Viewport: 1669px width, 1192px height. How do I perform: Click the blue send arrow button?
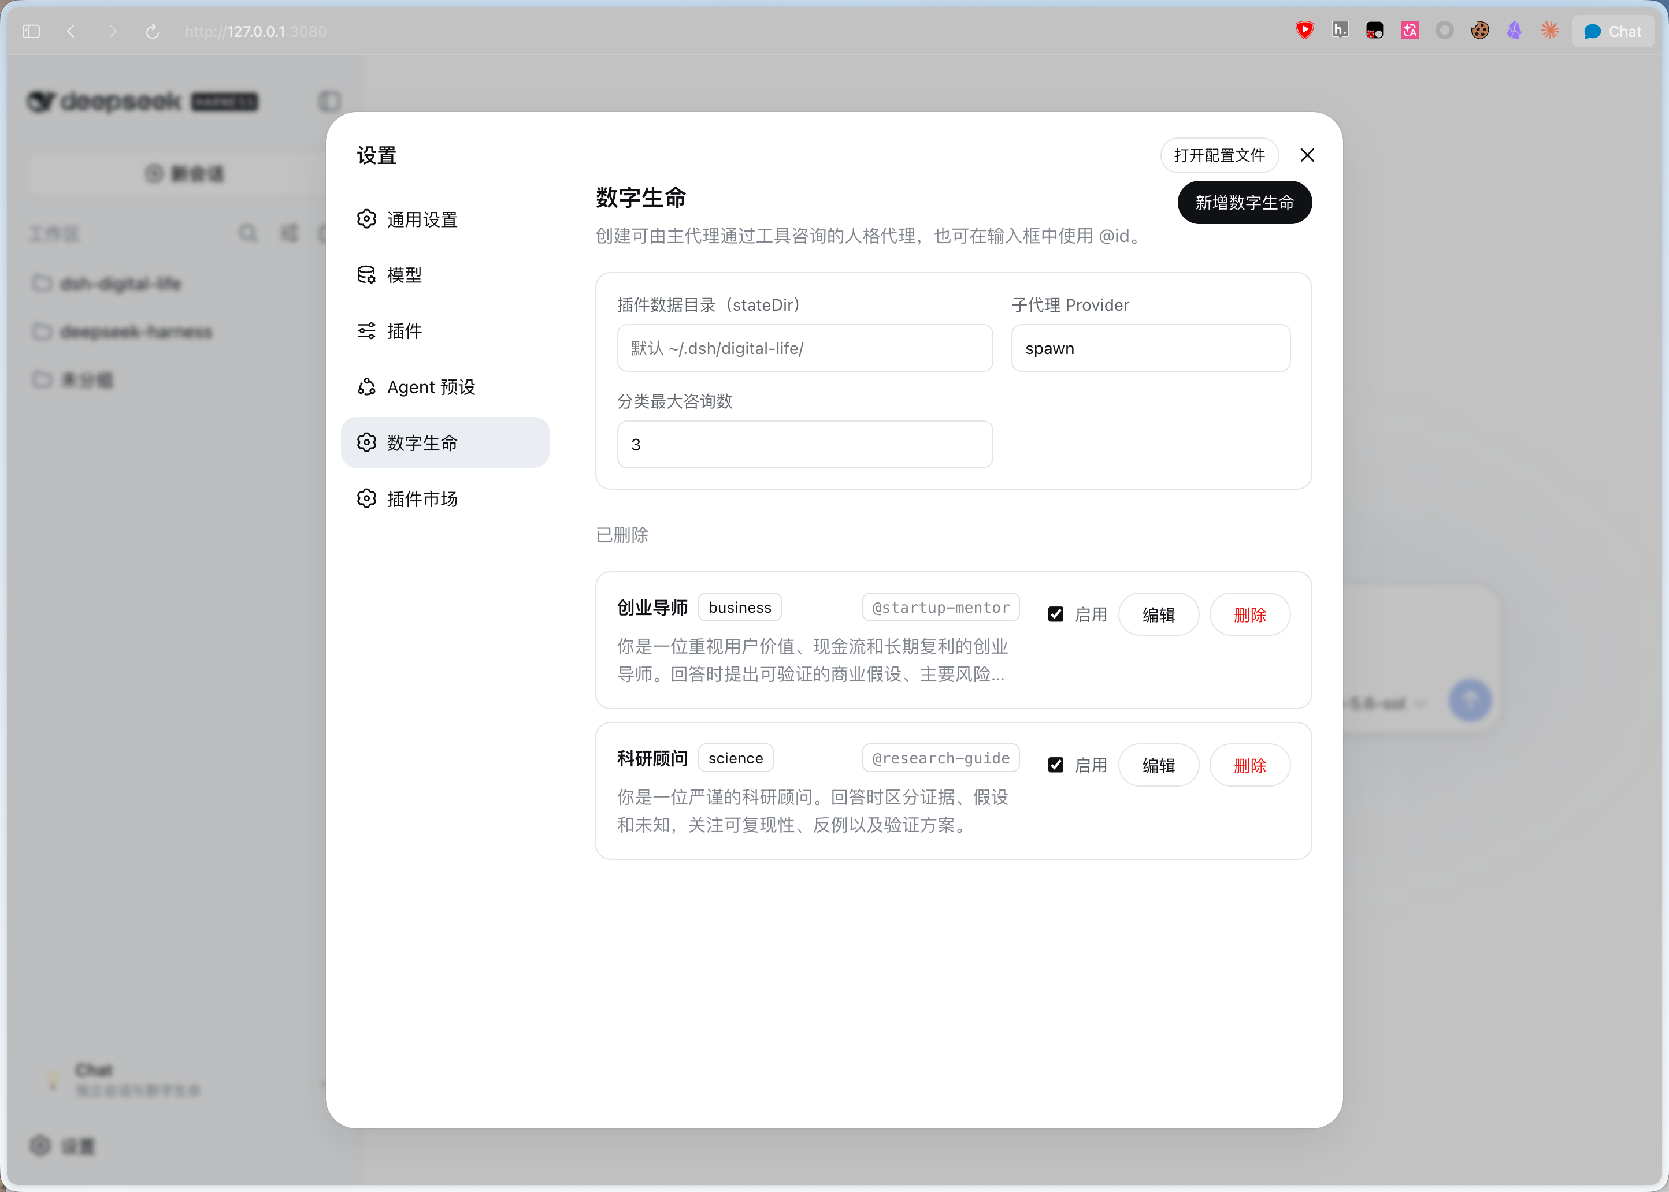click(x=1470, y=701)
